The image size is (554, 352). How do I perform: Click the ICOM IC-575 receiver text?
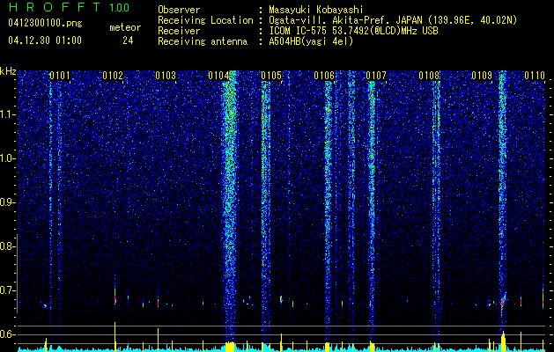354,31
